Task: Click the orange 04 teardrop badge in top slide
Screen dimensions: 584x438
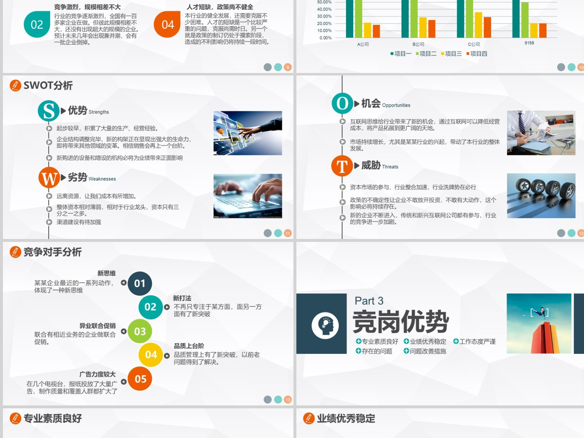Action: coord(167,24)
